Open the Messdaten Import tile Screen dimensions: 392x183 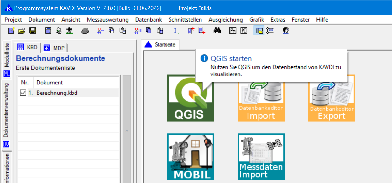click(x=261, y=157)
